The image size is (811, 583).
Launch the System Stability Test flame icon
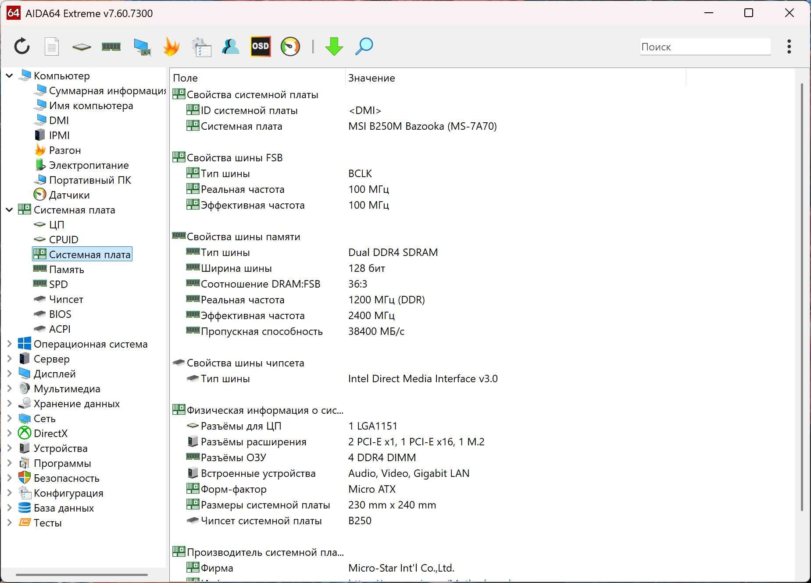[171, 46]
